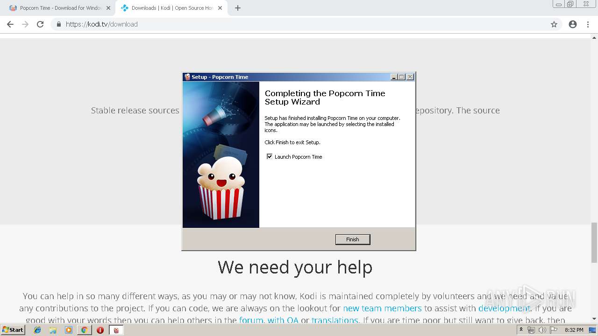Open Windows Explorer folder on taskbar

click(x=53, y=330)
